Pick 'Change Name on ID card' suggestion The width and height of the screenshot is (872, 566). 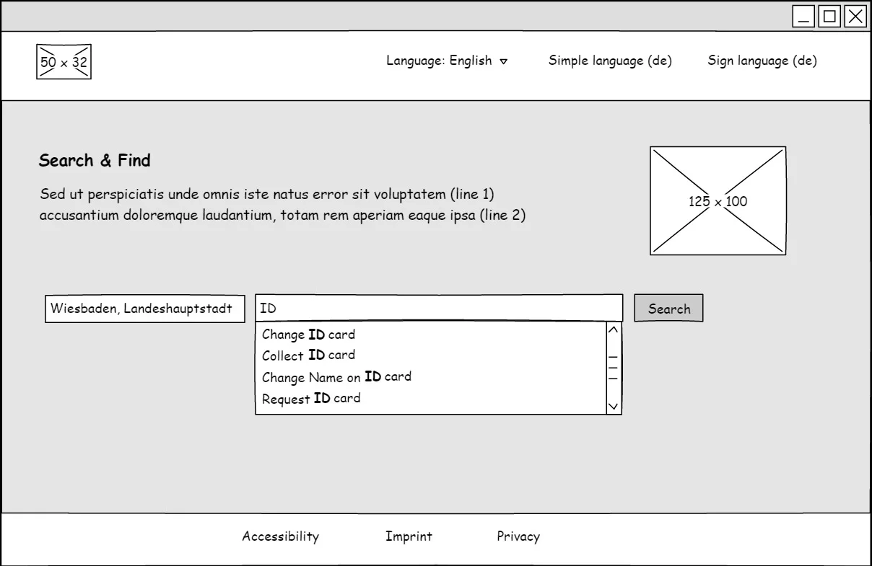coord(430,376)
